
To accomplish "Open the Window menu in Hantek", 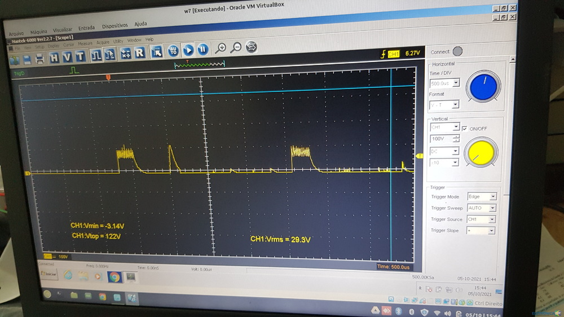I will 134,40.
